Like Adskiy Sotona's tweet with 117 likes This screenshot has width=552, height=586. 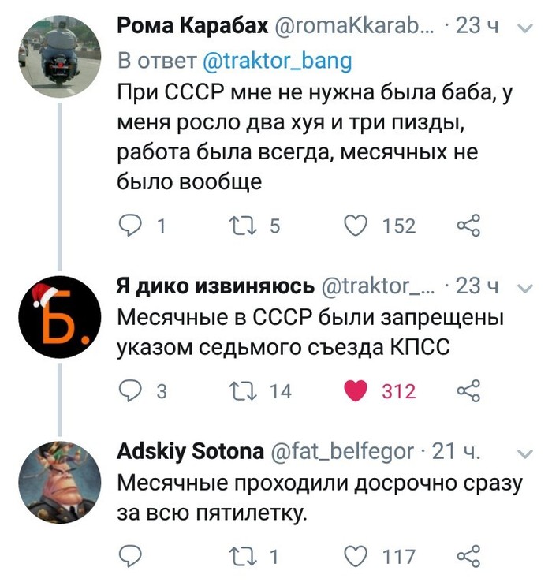point(357,557)
